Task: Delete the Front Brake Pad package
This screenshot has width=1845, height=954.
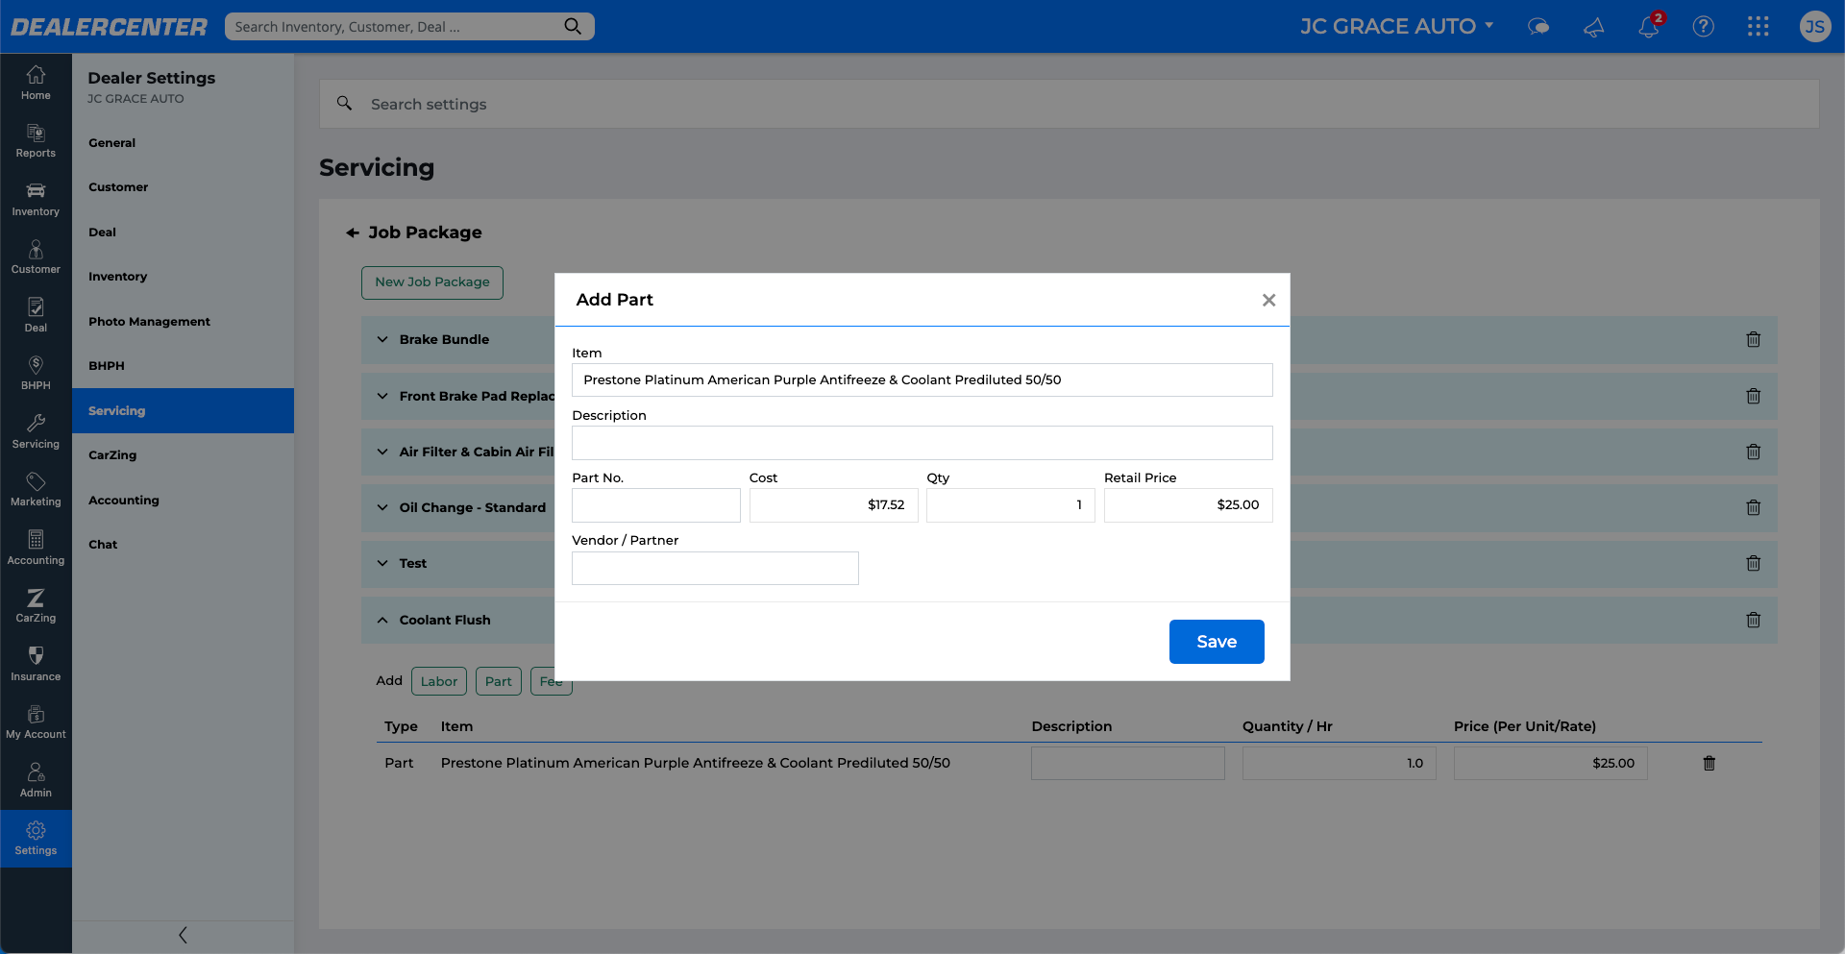Action: [1753, 396]
